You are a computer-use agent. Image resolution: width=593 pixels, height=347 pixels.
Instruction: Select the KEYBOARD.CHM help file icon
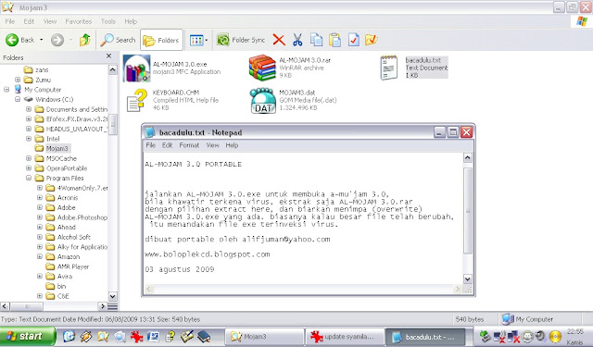tap(137, 101)
